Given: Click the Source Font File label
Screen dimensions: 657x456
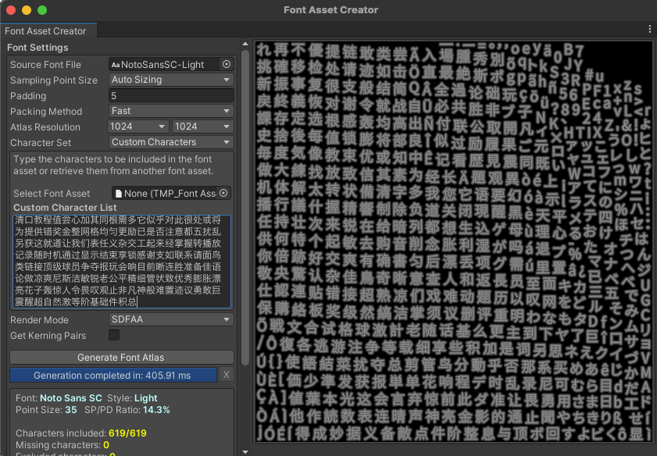Looking at the screenshot, I should (45, 65).
